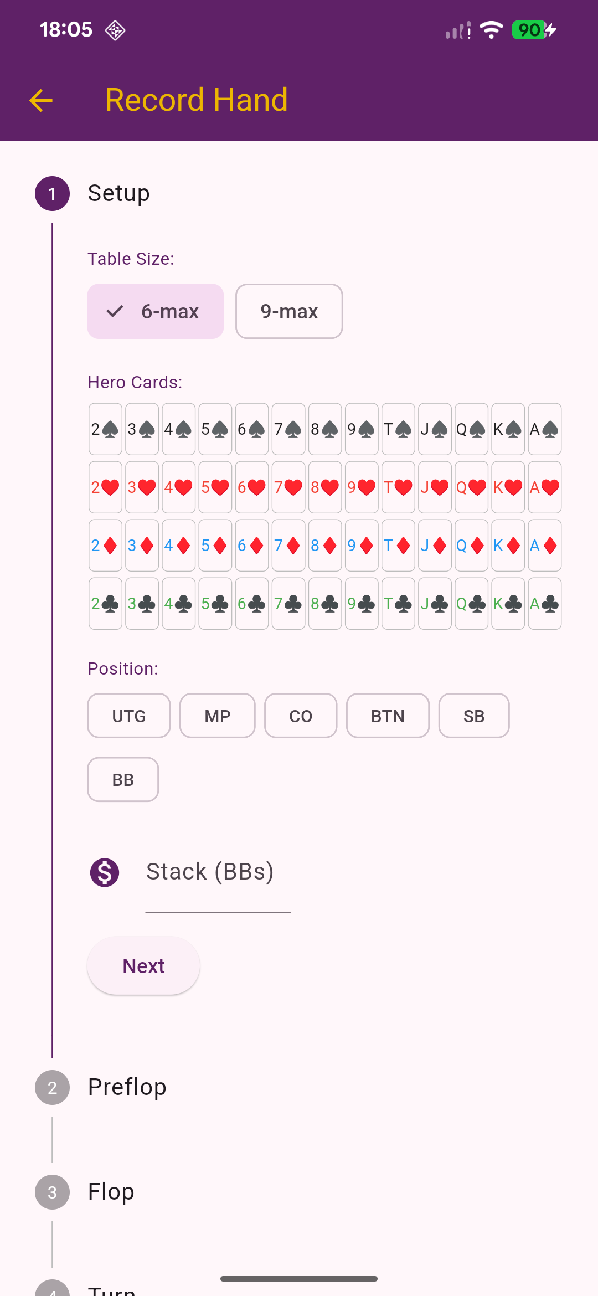Viewport: 598px width, 1296px height.
Task: Tap the back arrow icon
Action: (41, 101)
